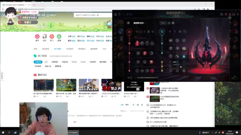Select the Electrocute keystone rune

click(x=137, y=43)
